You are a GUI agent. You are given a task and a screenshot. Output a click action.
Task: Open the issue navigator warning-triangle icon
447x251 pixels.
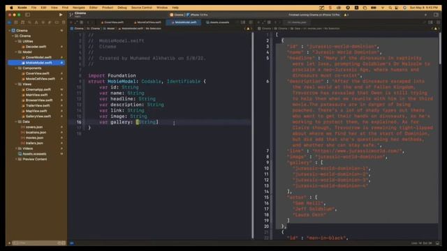pos(36,22)
